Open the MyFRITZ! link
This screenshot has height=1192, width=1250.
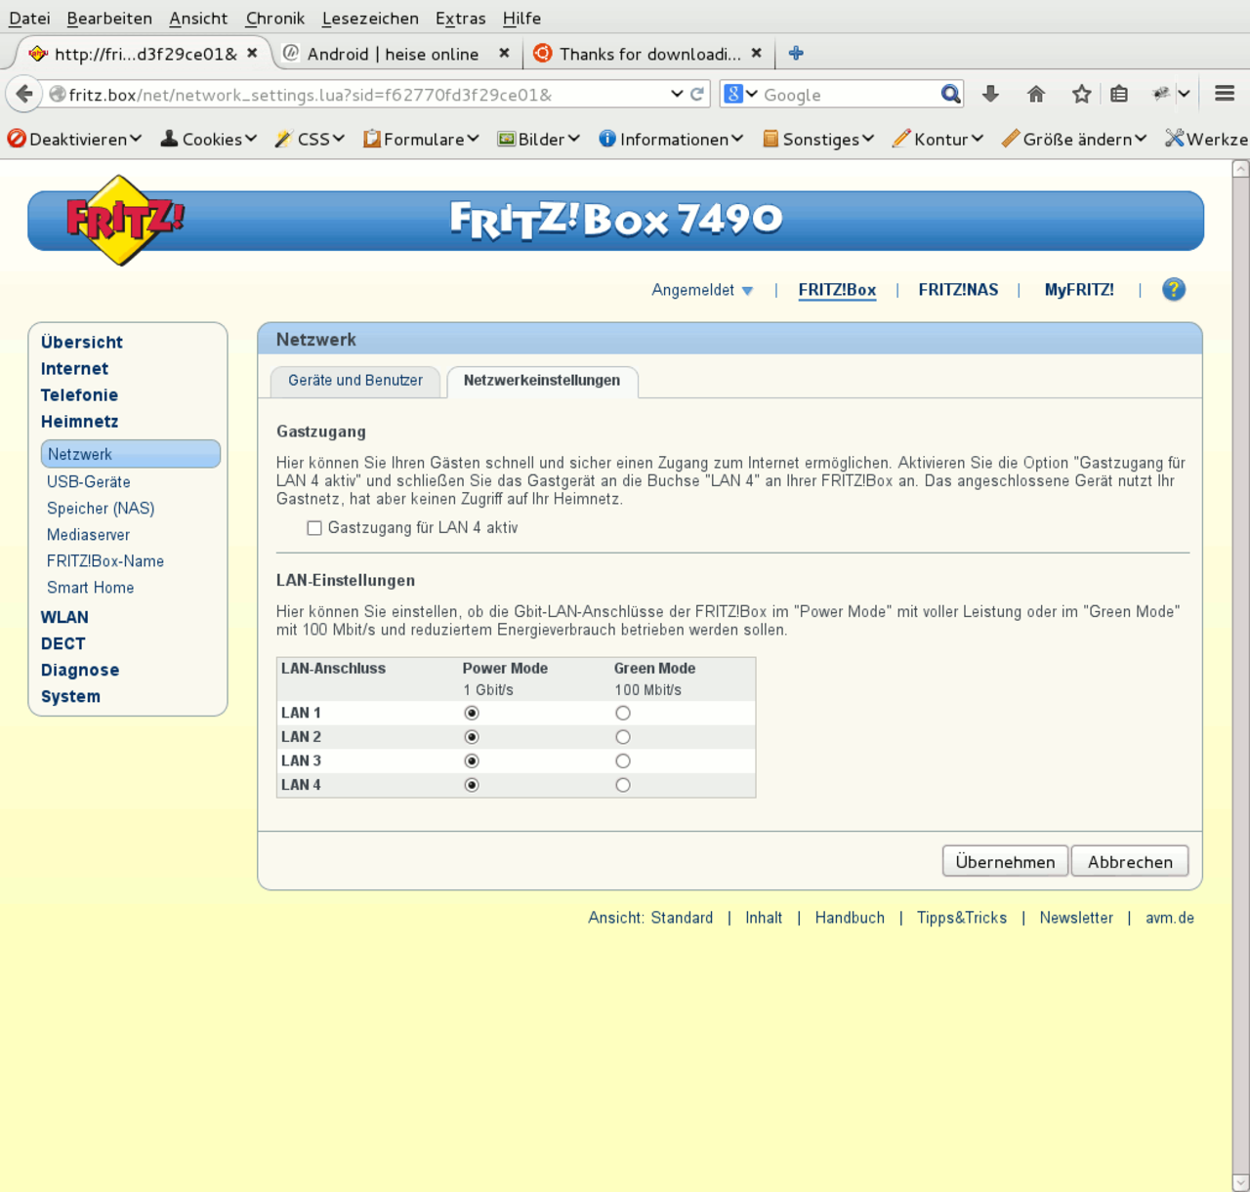click(1079, 290)
